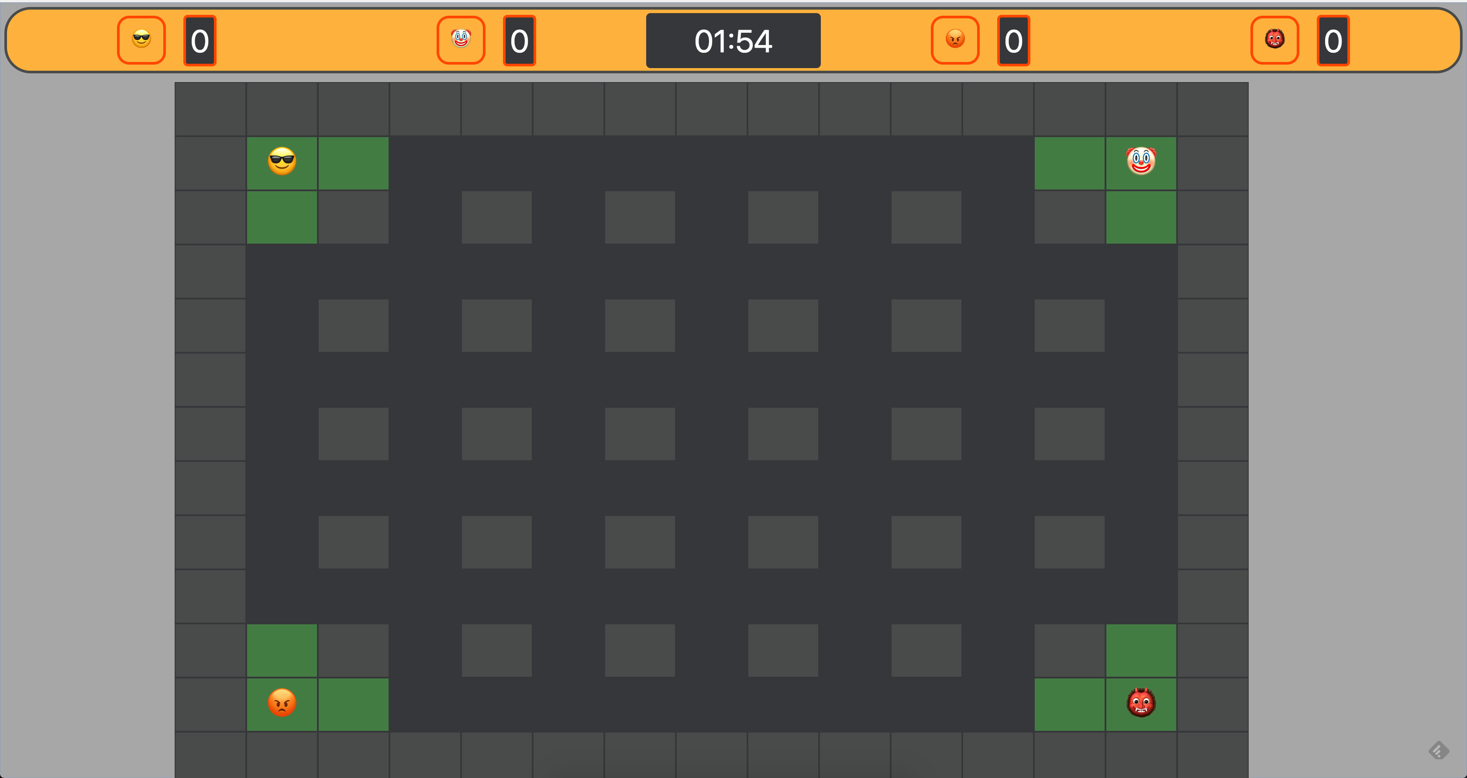Select the angry emoji on the board

[282, 703]
